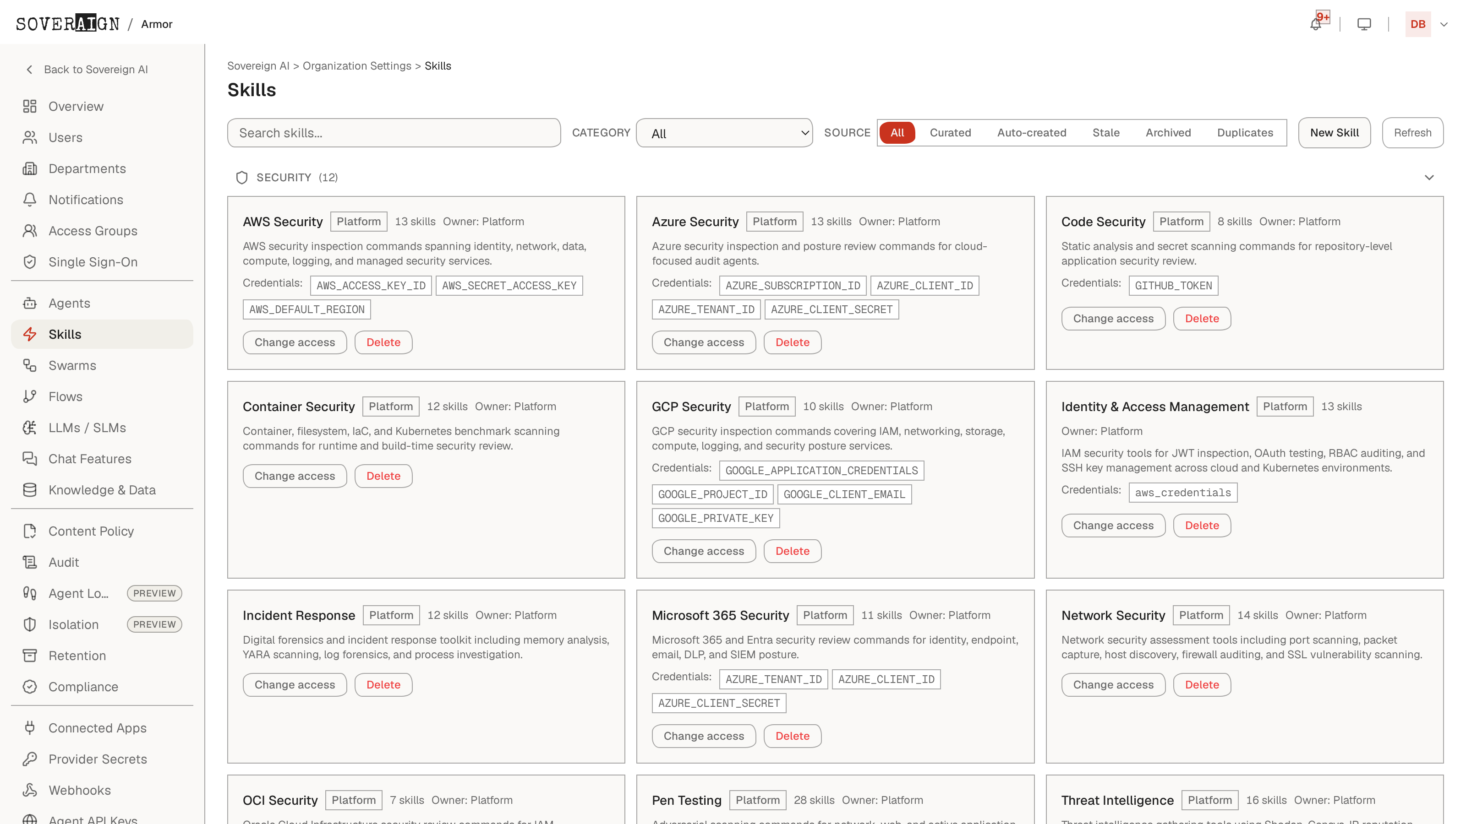1466x824 pixels.
Task: Select the Archived source filter
Action: [1168, 132]
